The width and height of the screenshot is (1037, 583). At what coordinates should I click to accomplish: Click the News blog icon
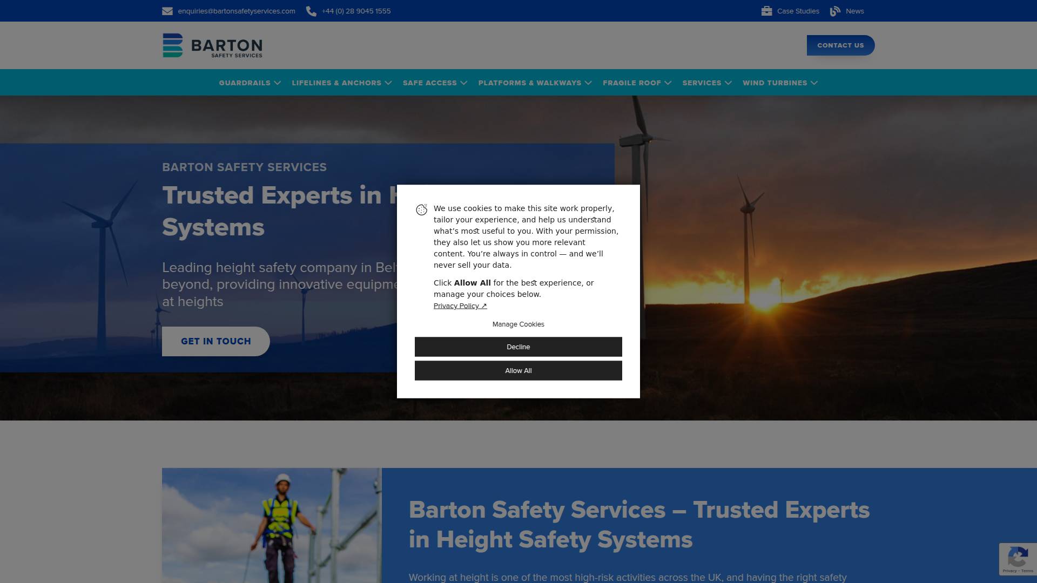835,10
